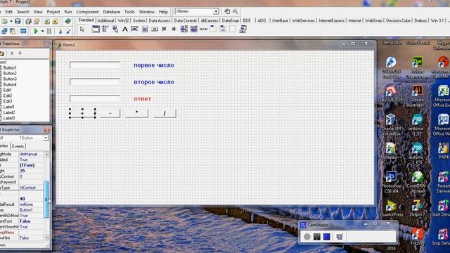Click the asterisk multiply button on Form1
Image resolution: width=450 pixels, height=253 pixels.
coord(136,113)
